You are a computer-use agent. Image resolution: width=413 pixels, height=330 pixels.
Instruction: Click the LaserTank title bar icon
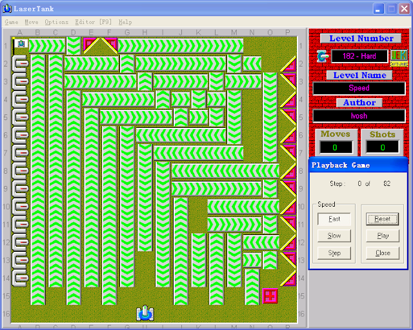pyautogui.click(x=7, y=8)
